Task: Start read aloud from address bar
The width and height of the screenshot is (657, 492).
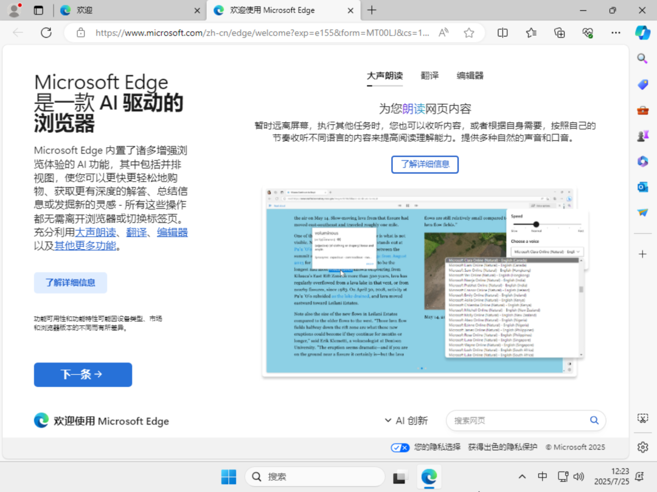Action: click(x=443, y=33)
